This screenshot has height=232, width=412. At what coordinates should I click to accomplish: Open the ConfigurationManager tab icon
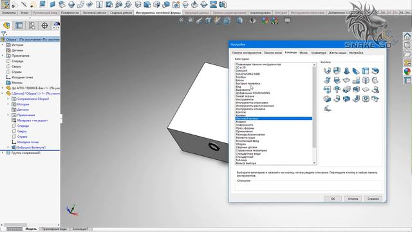[x=32, y=26]
